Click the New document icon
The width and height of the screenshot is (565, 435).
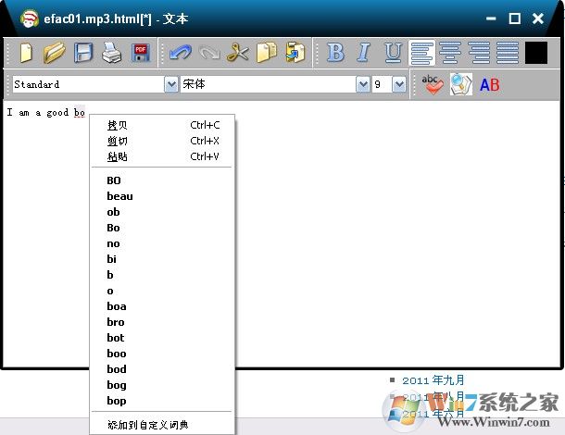(x=26, y=53)
